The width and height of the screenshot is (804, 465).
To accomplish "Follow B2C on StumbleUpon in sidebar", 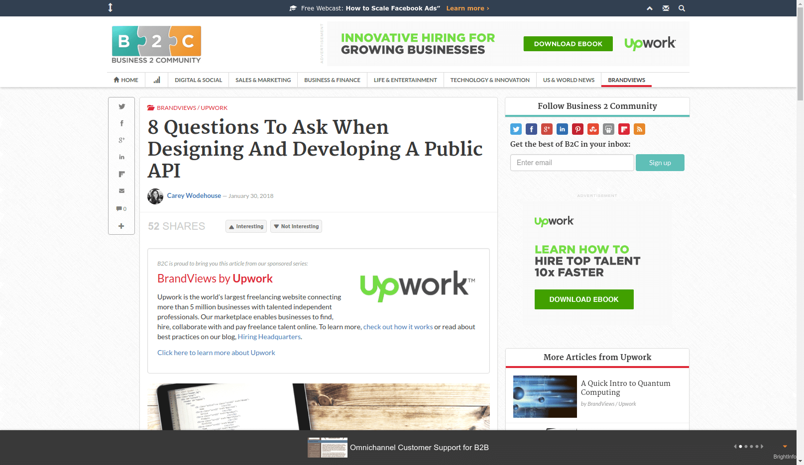I will pyautogui.click(x=593, y=129).
